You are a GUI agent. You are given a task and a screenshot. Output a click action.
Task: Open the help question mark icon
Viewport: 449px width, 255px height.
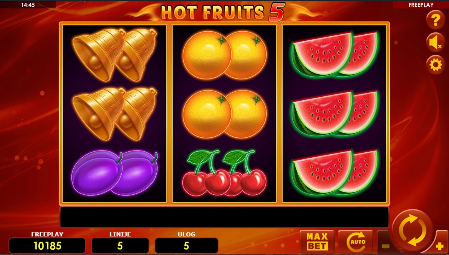tap(436, 20)
